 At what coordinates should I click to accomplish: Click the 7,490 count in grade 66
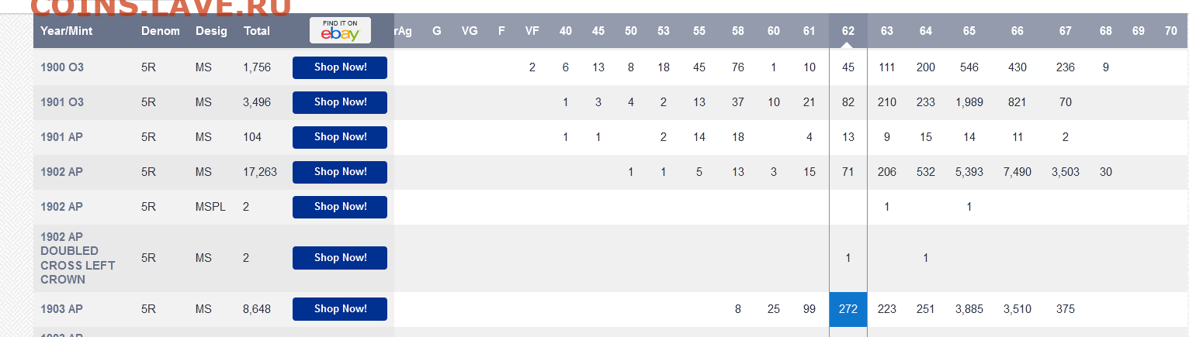(1017, 172)
